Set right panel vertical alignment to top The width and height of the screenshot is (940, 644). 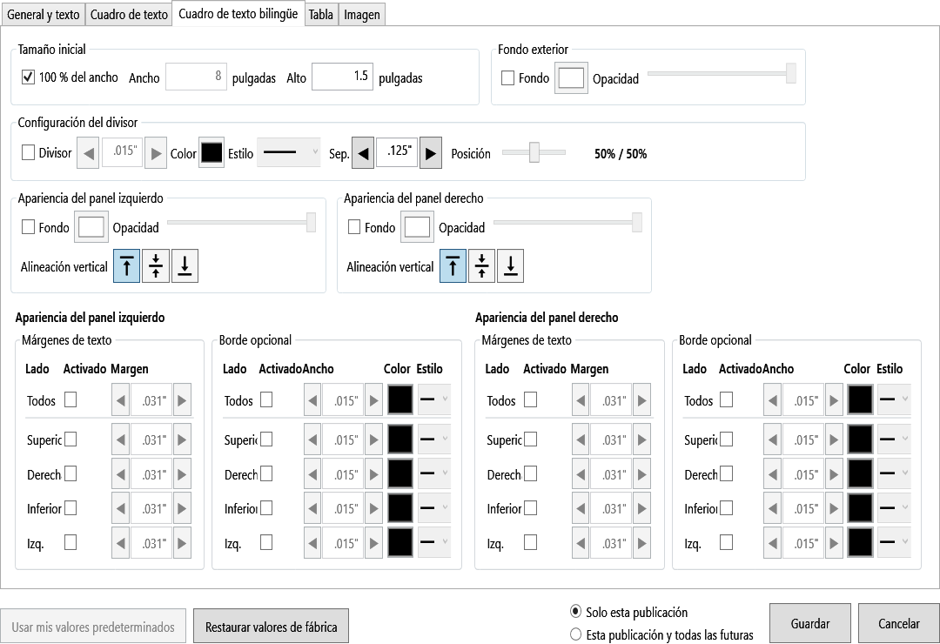coord(453,265)
